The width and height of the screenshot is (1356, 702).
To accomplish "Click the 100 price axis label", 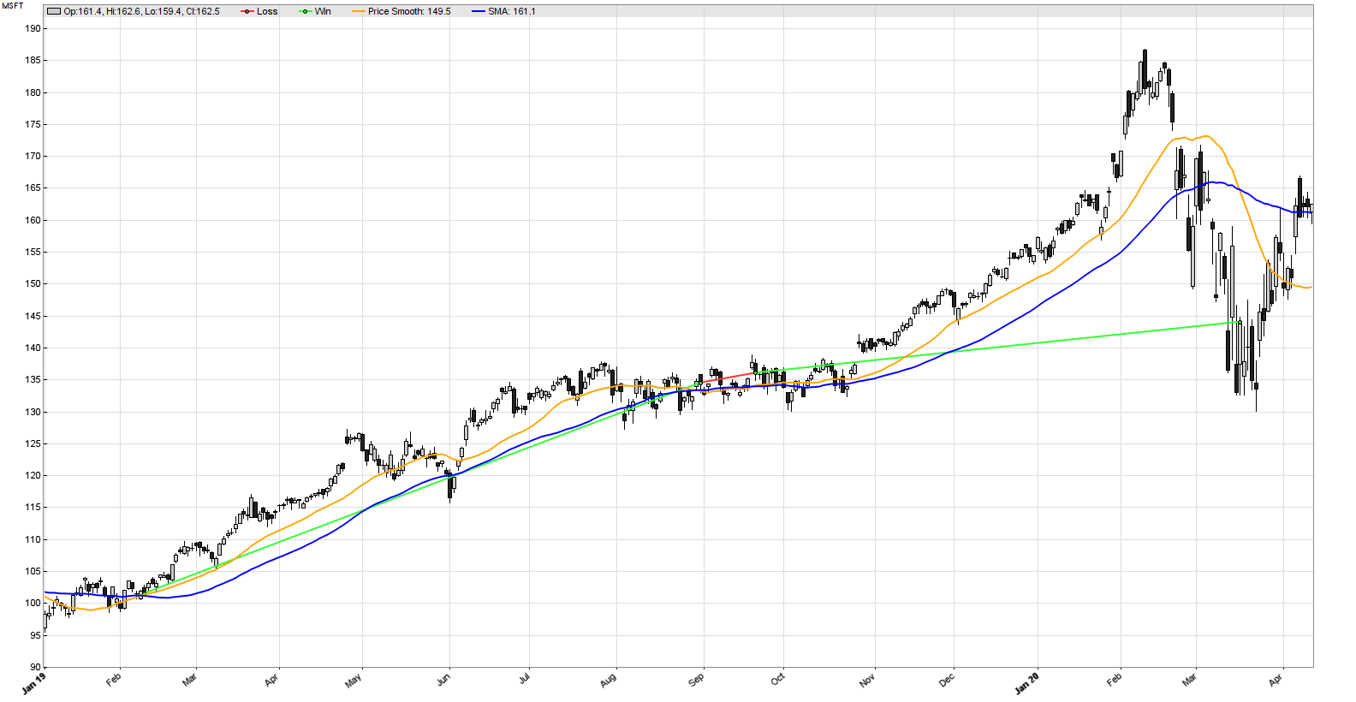I will [33, 604].
